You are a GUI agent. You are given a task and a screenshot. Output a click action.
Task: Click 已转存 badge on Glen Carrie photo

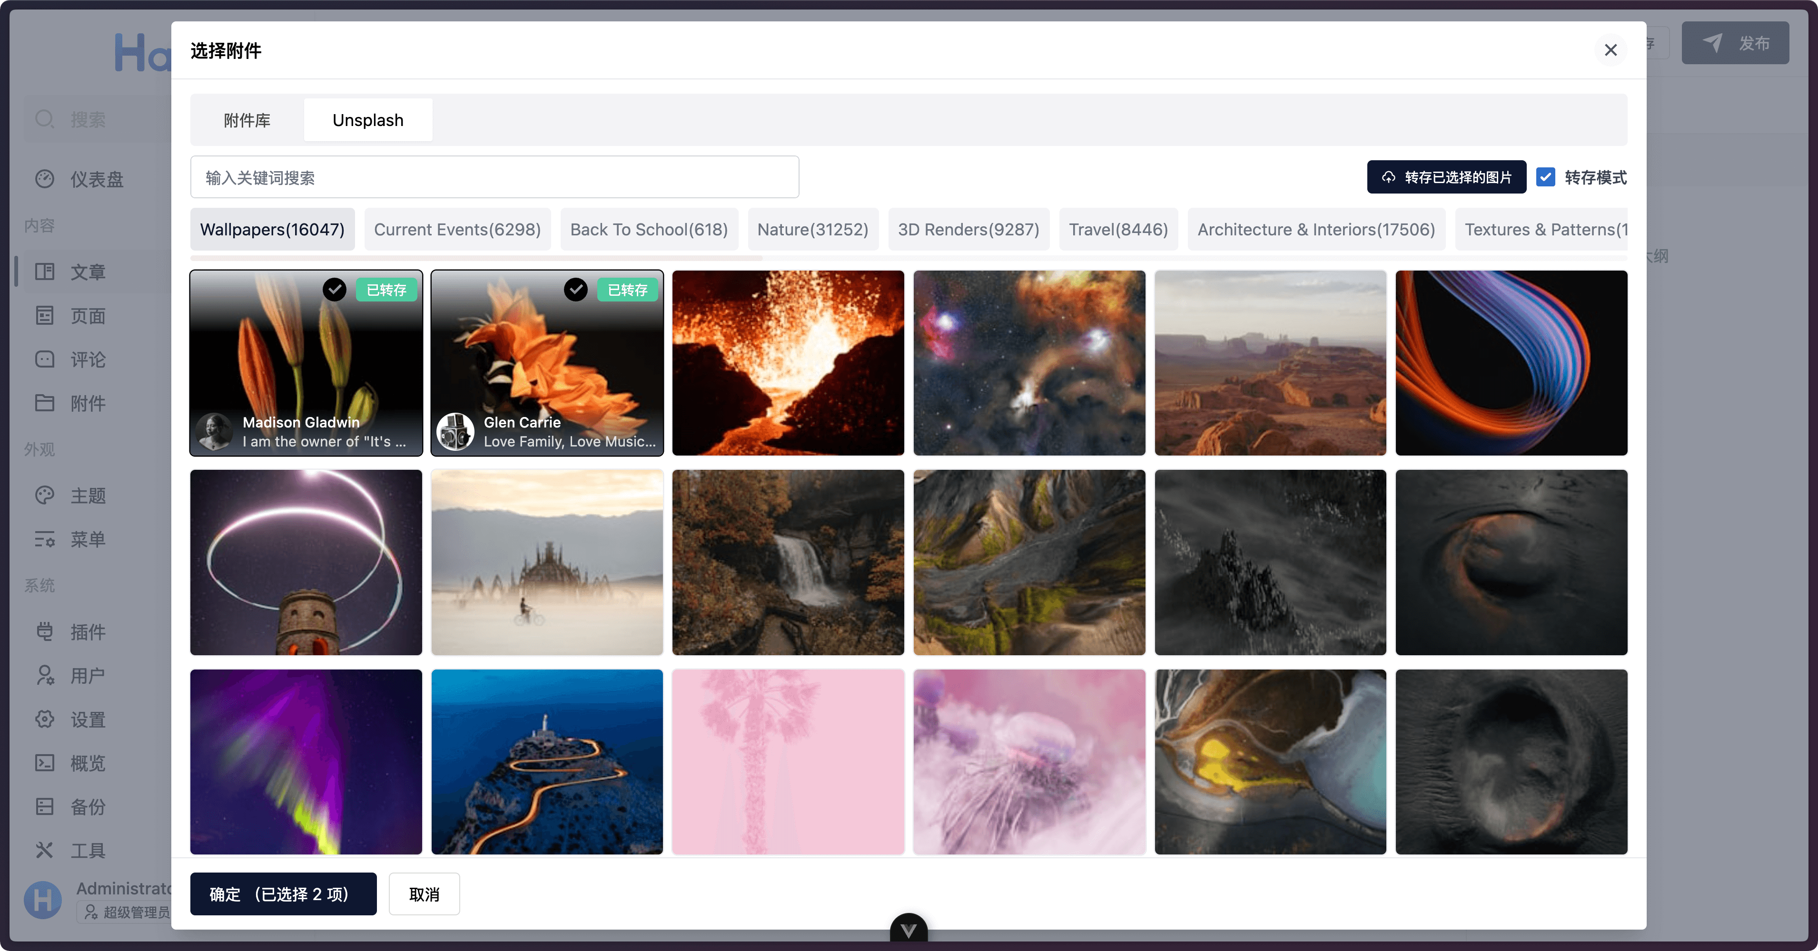pos(627,290)
